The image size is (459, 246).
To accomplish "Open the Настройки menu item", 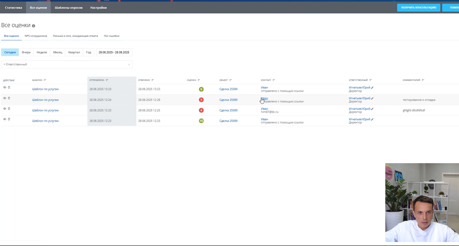I will coord(99,8).
